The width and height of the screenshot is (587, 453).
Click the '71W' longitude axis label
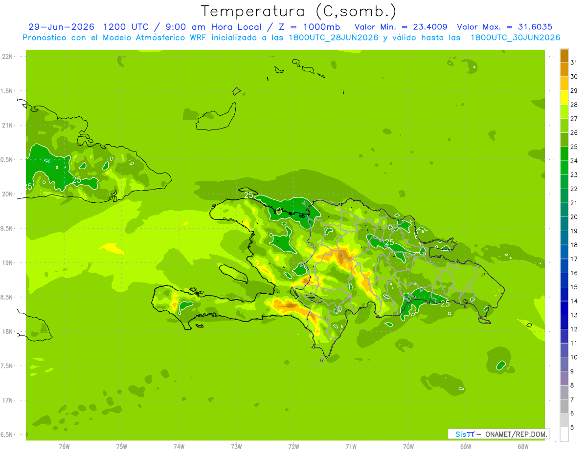(x=351, y=446)
